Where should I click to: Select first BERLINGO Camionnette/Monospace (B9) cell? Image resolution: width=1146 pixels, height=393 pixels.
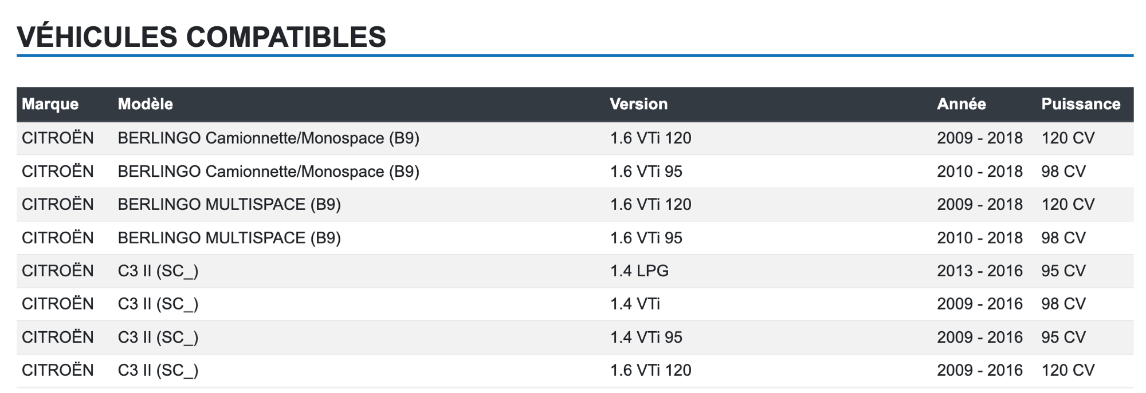[268, 138]
